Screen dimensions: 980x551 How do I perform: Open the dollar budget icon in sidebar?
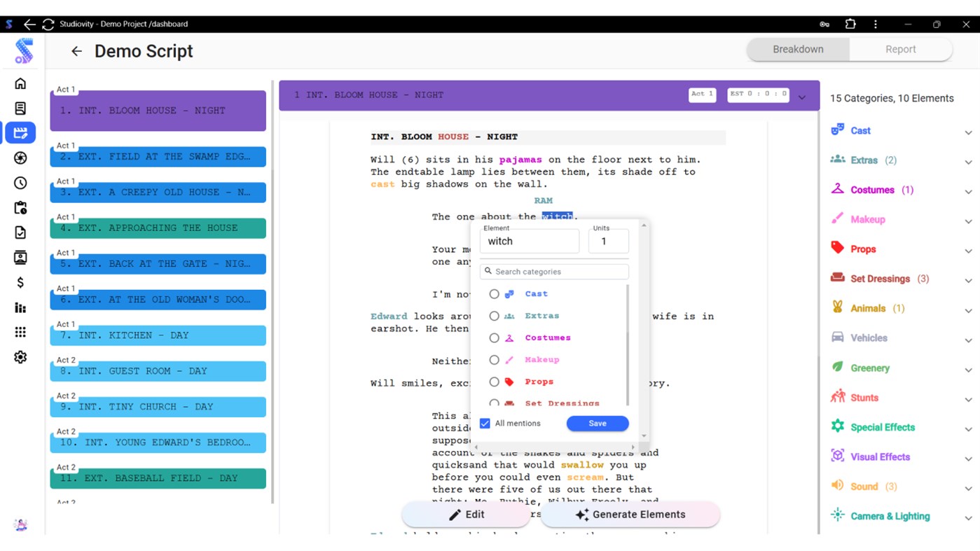click(20, 282)
